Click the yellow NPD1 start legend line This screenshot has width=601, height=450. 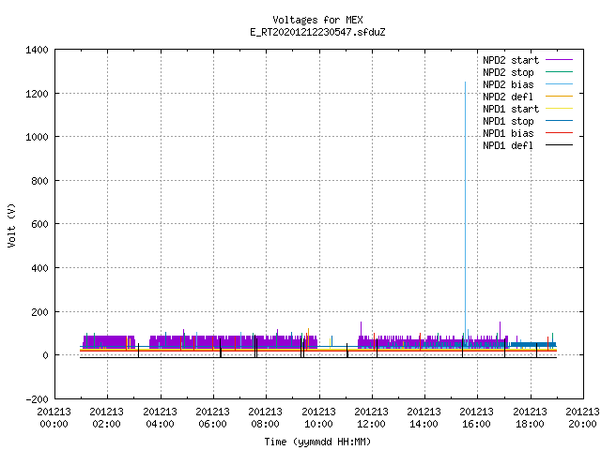click(560, 109)
